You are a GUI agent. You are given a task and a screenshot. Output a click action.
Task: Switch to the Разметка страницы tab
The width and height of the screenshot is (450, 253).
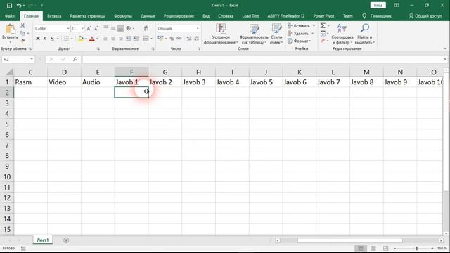point(88,16)
